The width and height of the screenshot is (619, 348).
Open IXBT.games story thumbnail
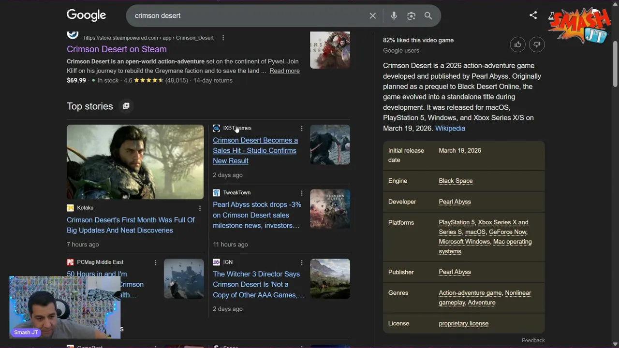coord(330,145)
